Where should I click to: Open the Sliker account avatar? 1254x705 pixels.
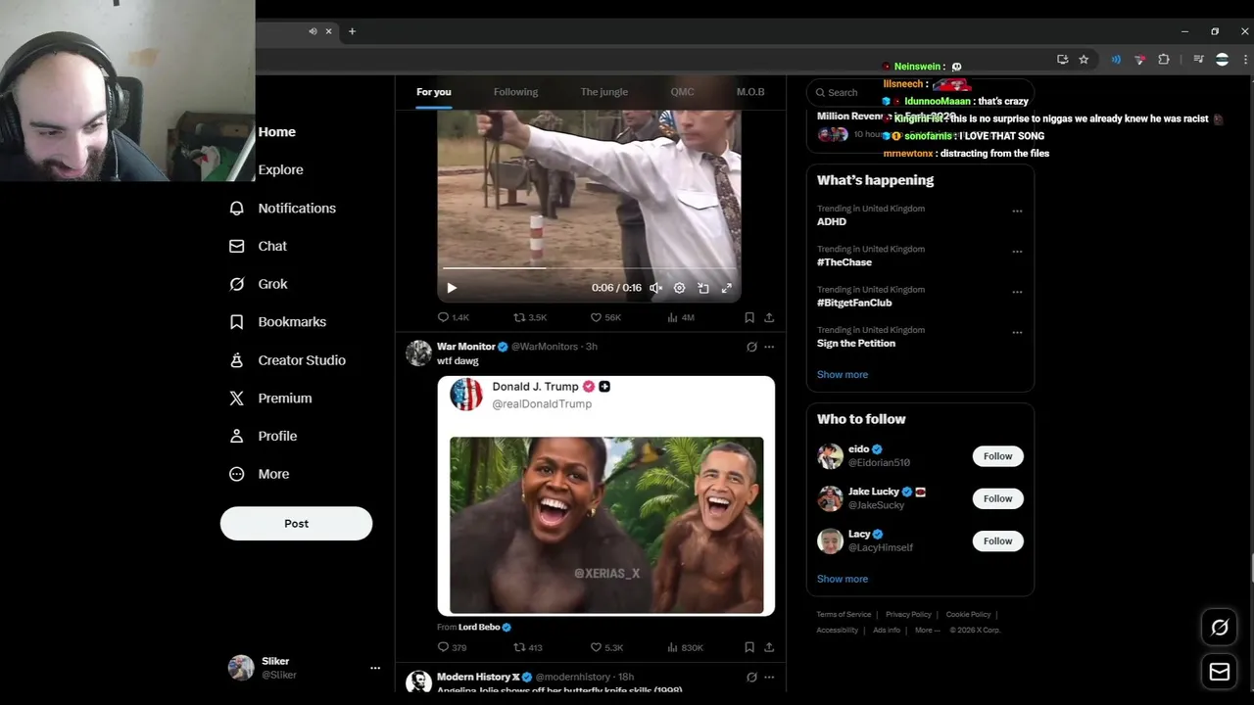click(241, 668)
